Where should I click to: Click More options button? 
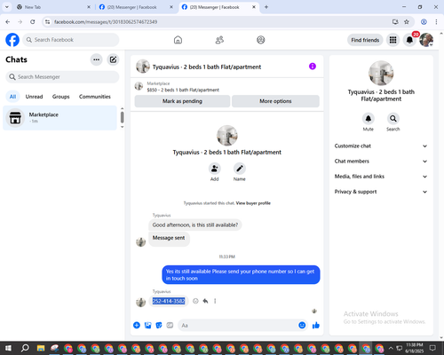(x=275, y=101)
